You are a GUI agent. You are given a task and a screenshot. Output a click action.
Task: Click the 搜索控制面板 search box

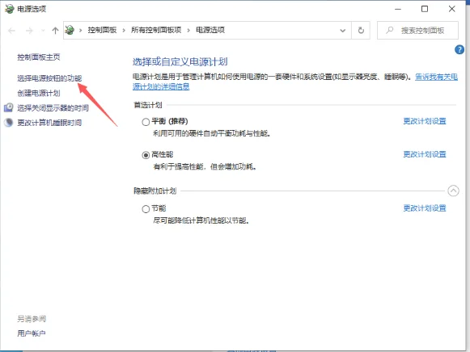[417, 30]
